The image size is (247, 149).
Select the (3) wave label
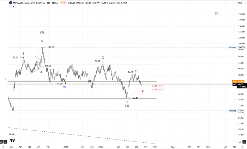tap(42, 32)
